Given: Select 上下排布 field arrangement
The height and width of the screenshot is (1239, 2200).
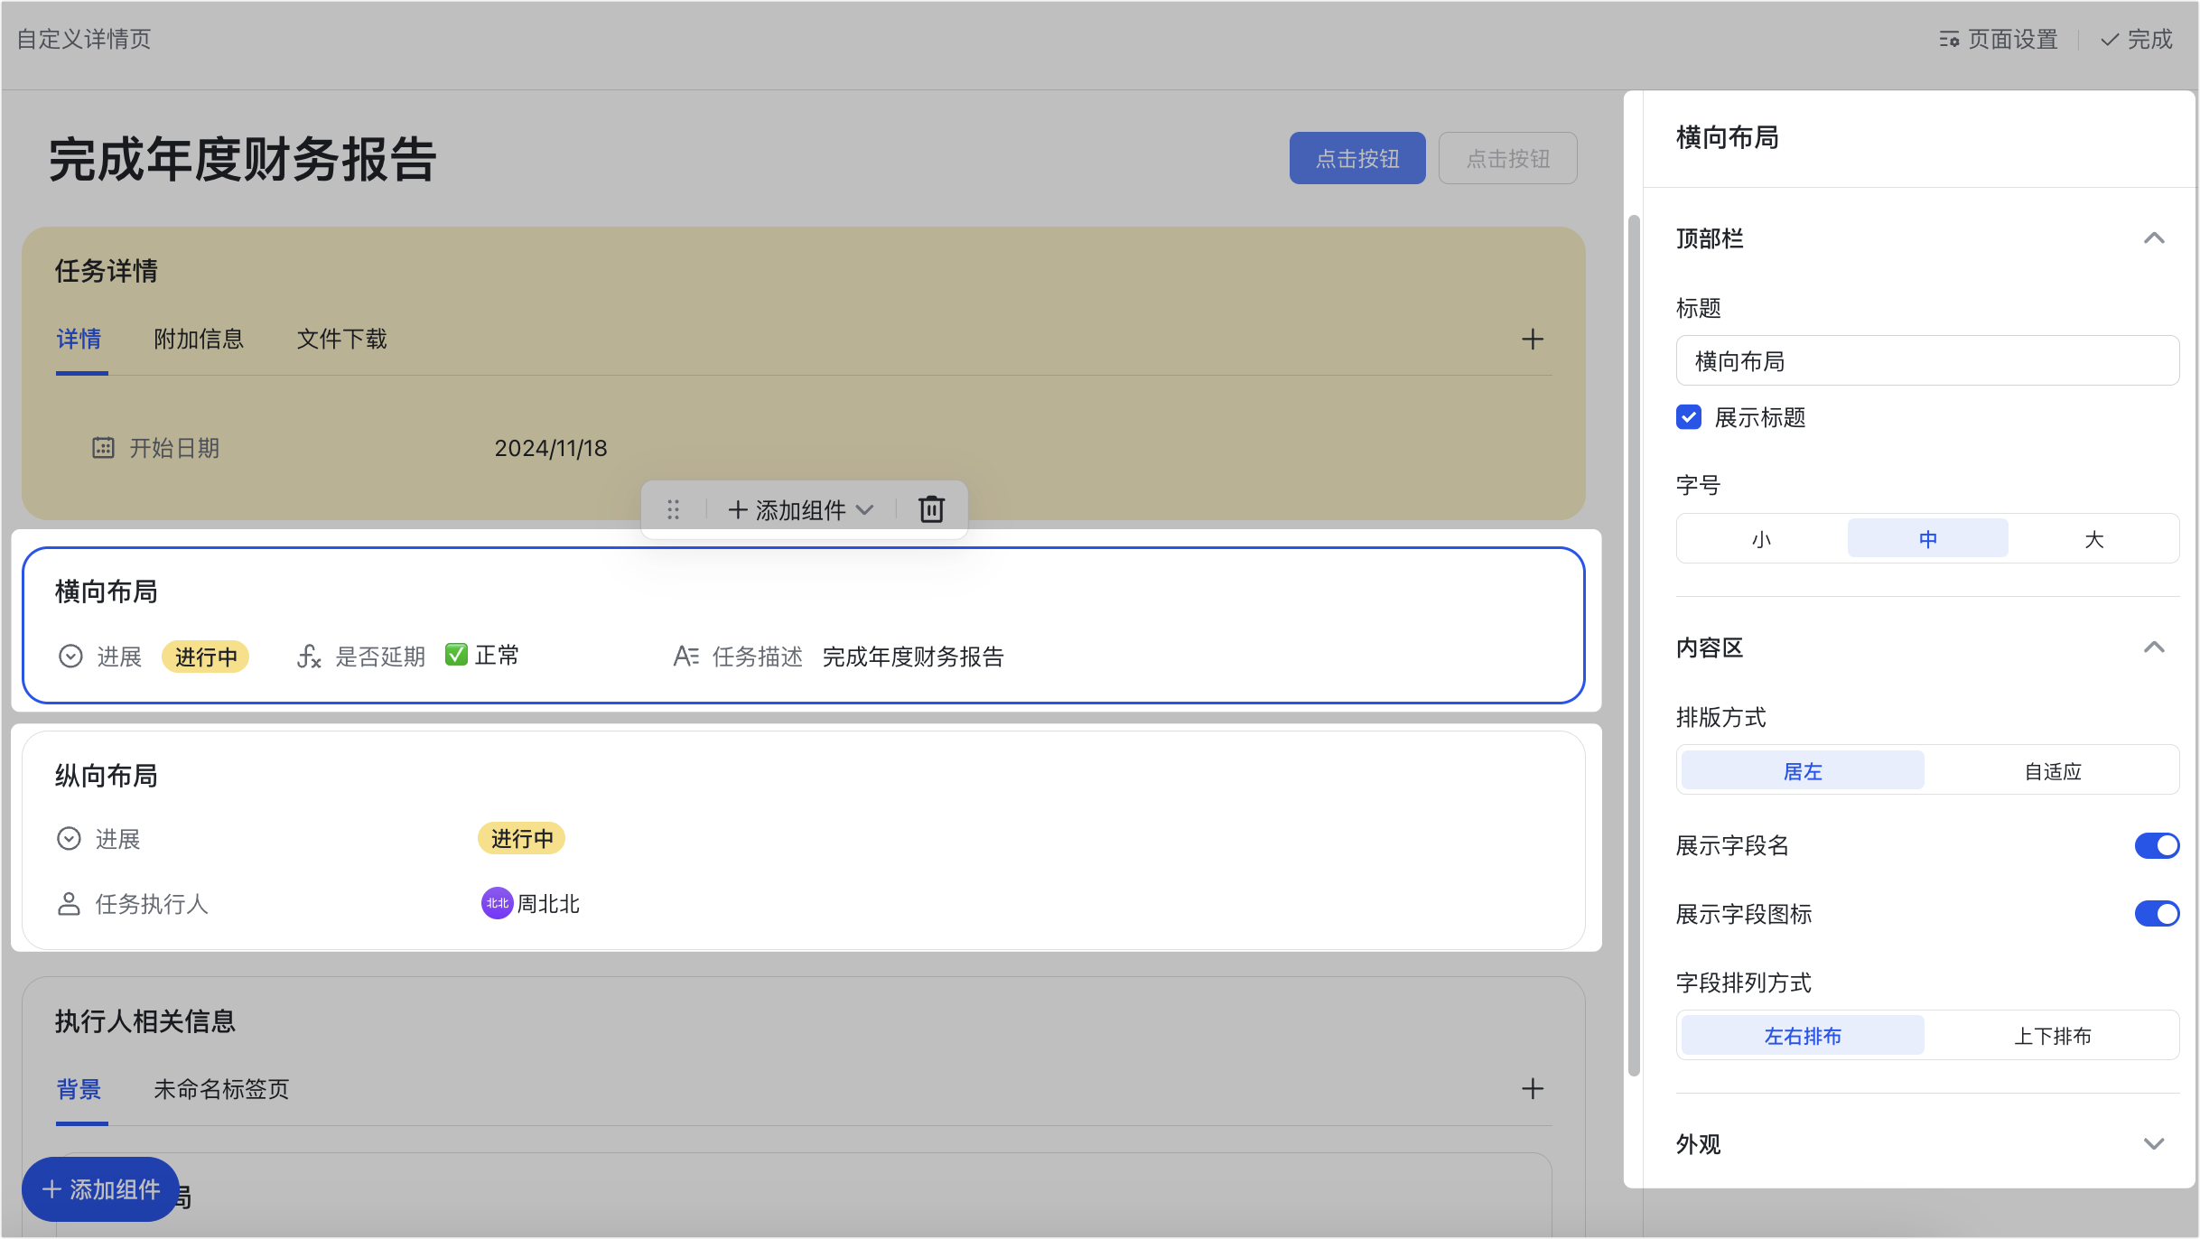Looking at the screenshot, I should (x=2053, y=1036).
